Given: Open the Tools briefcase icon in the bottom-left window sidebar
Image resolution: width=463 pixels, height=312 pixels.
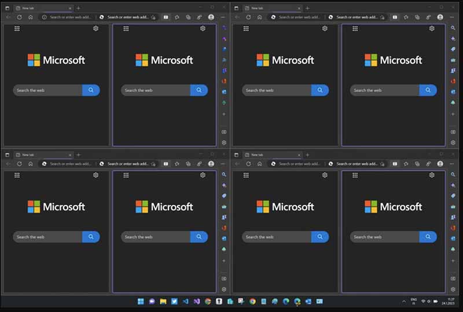Looking at the screenshot, I should 224,207.
